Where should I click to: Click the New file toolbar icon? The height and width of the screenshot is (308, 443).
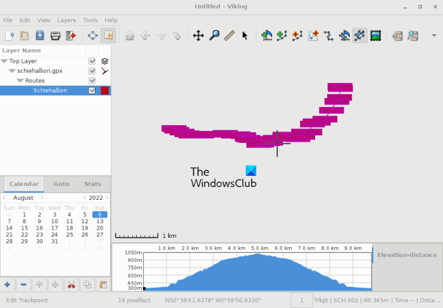9,36
